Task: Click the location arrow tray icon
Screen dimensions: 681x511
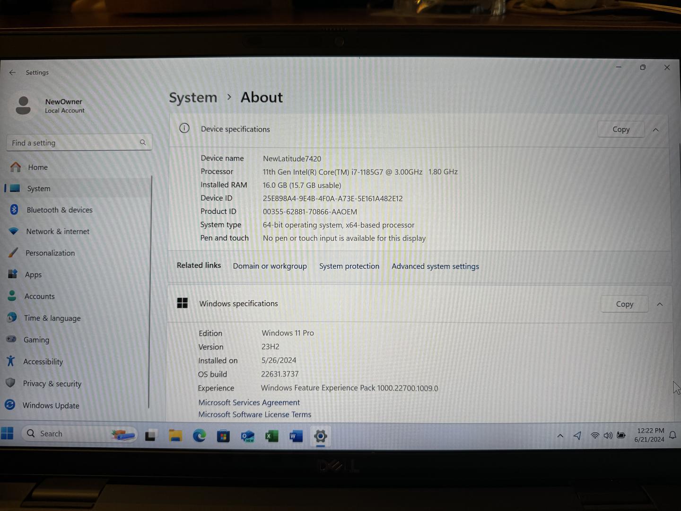Action: (x=577, y=435)
